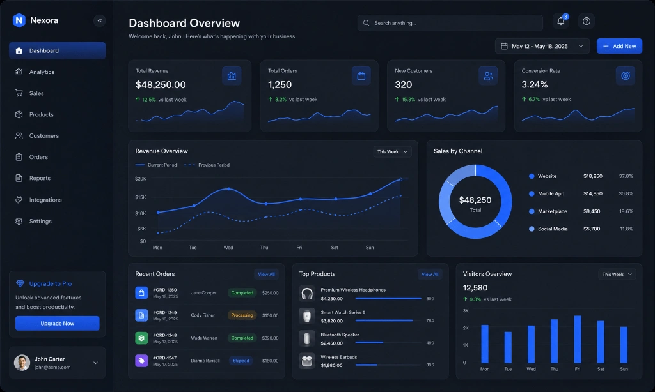View all recent orders
The width and height of the screenshot is (655, 392).
266,275
